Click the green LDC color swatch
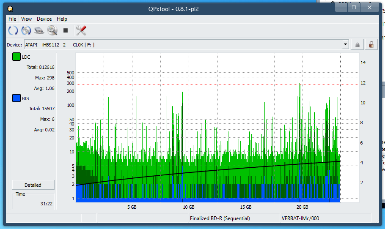This screenshot has width=385, height=229. tap(16, 57)
